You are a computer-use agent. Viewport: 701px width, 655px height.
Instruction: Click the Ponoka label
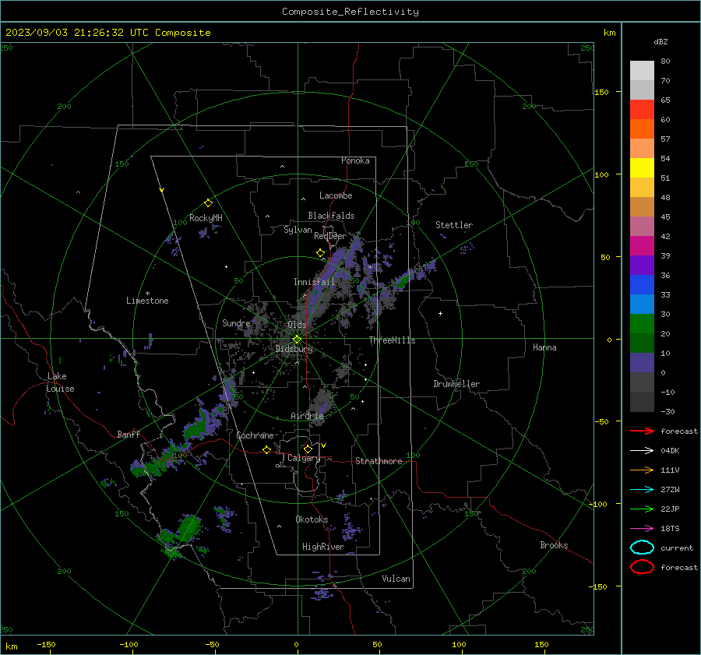point(355,160)
